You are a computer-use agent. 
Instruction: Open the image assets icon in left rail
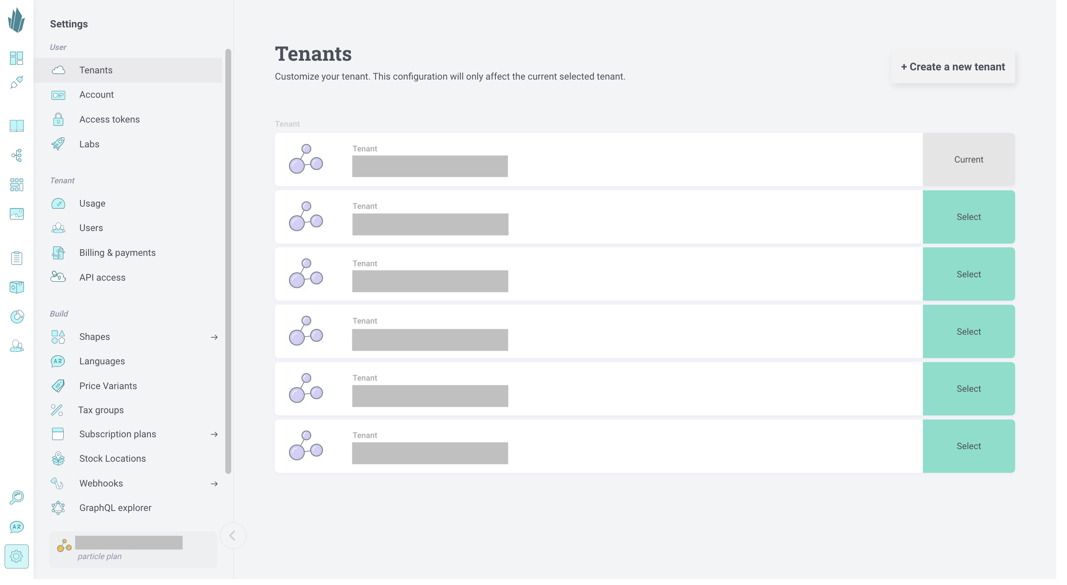point(17,214)
